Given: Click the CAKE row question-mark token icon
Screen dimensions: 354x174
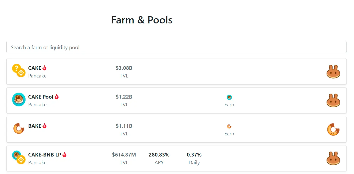Looking at the screenshot, I should click(x=16, y=68).
